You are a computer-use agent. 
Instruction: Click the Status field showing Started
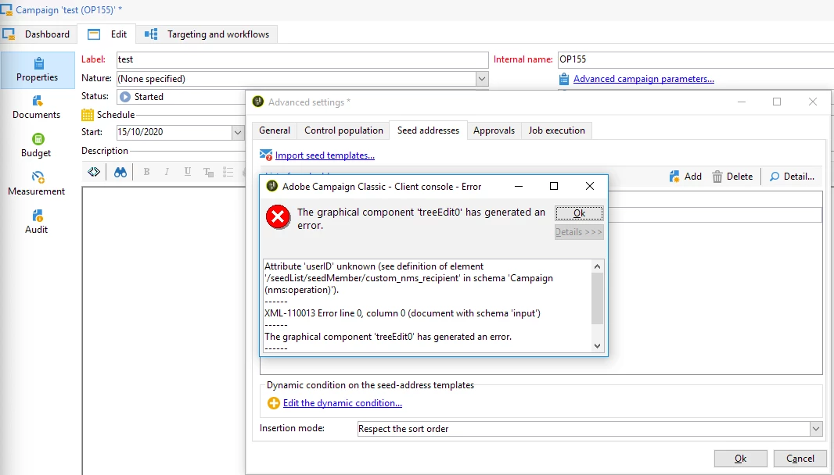(x=181, y=97)
